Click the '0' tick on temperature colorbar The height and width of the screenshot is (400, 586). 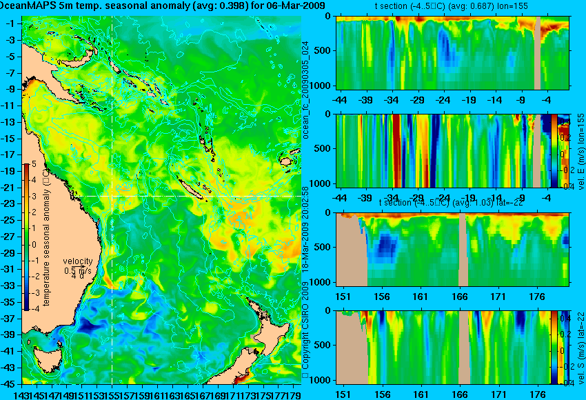point(34,245)
